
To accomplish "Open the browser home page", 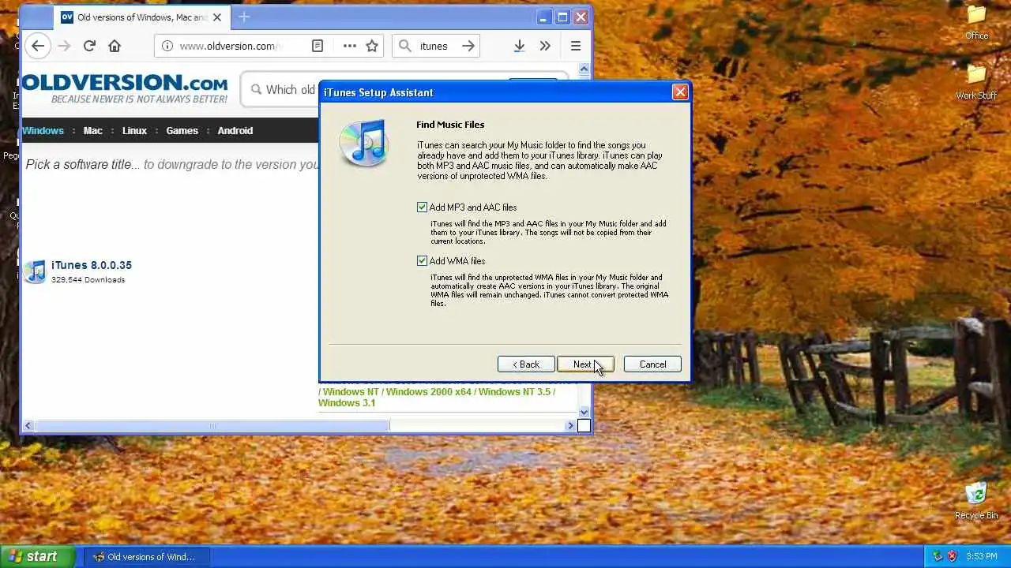I will [x=115, y=46].
